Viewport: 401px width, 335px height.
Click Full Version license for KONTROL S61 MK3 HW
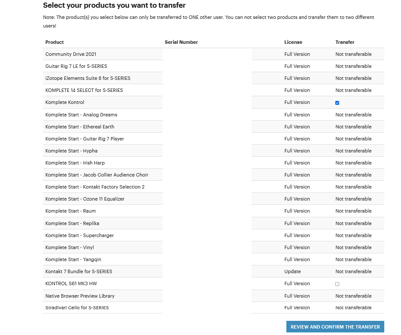297,283
